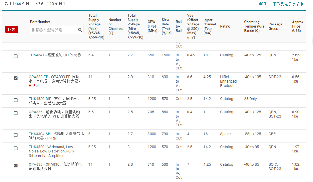
Task: Click 下载到电子表格中 download link
Action: (x=288, y=4)
